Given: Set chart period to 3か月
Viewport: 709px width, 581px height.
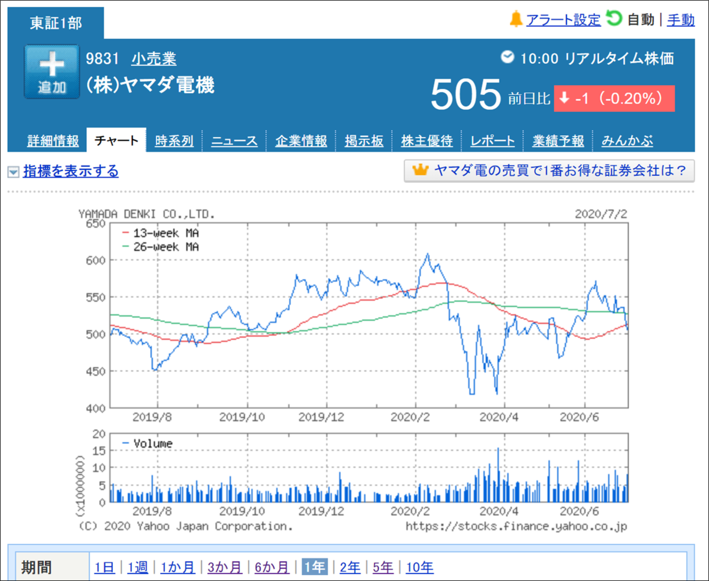Looking at the screenshot, I should click(225, 567).
